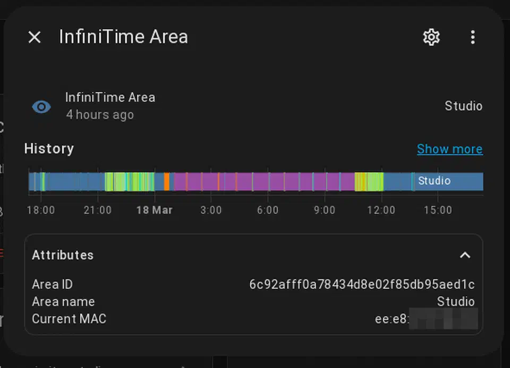This screenshot has width=510, height=368.
Task: Select the orange segment in history bar
Action: click(166, 181)
